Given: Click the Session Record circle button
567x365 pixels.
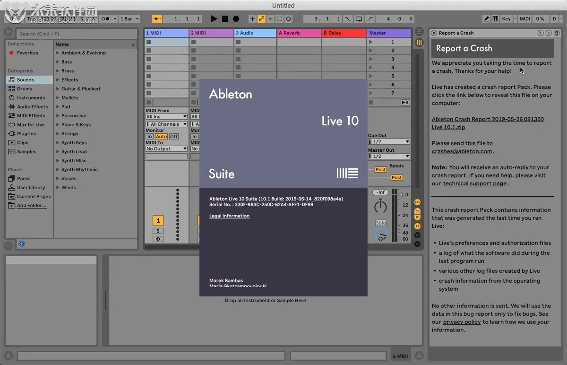Looking at the screenshot, I should (x=288, y=19).
